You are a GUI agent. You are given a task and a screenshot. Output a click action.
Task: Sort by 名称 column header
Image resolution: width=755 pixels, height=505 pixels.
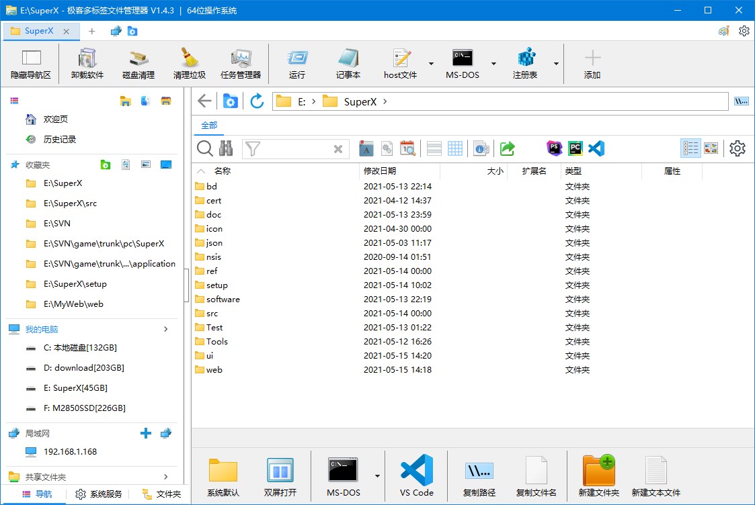point(223,171)
